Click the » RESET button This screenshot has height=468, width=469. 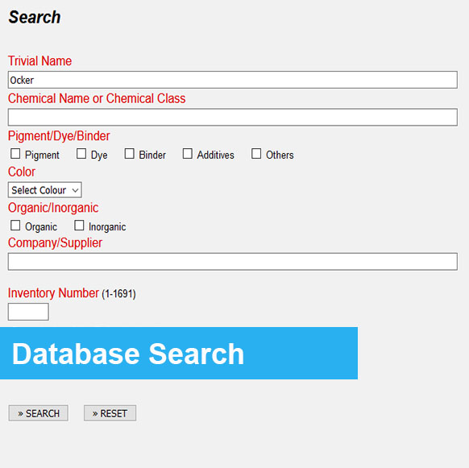(110, 413)
